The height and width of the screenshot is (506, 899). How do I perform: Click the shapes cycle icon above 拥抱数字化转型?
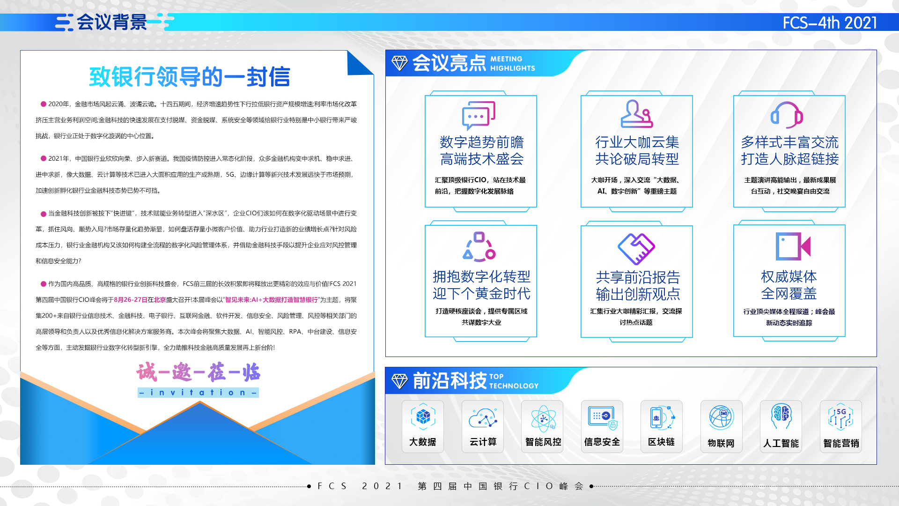[479, 246]
